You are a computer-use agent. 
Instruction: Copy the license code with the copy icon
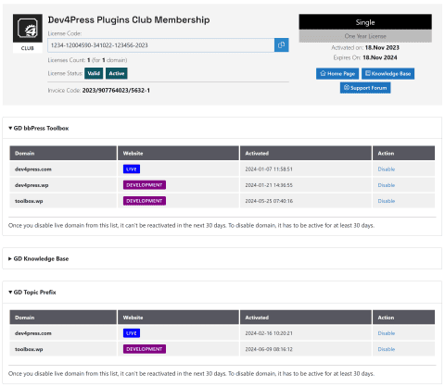(x=281, y=45)
